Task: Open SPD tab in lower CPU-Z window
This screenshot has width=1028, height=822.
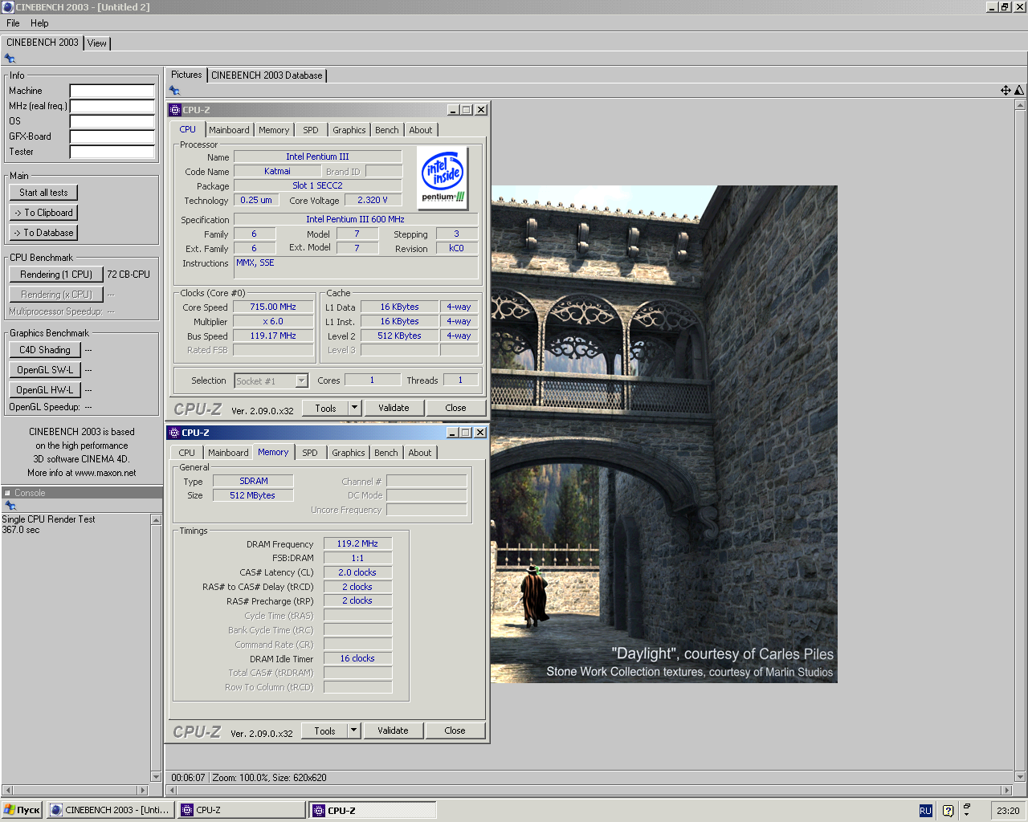Action: pyautogui.click(x=310, y=453)
